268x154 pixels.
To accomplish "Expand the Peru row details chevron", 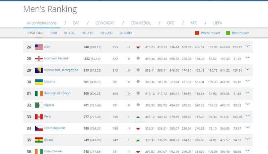I will coord(248,115).
